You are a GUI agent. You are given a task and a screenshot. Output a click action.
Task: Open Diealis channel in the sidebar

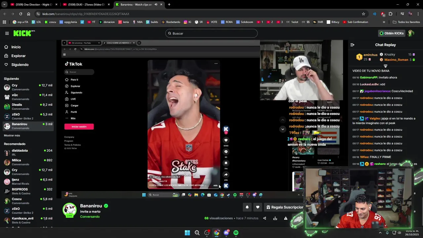pos(28,106)
